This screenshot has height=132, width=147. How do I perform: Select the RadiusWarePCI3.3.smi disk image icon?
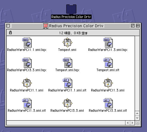[67, 103]
